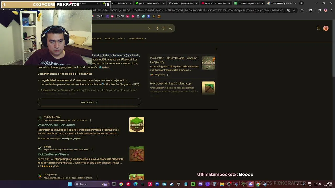The image size is (335, 188).
Task: Clear the search box with the X icon
Action: 149,28
